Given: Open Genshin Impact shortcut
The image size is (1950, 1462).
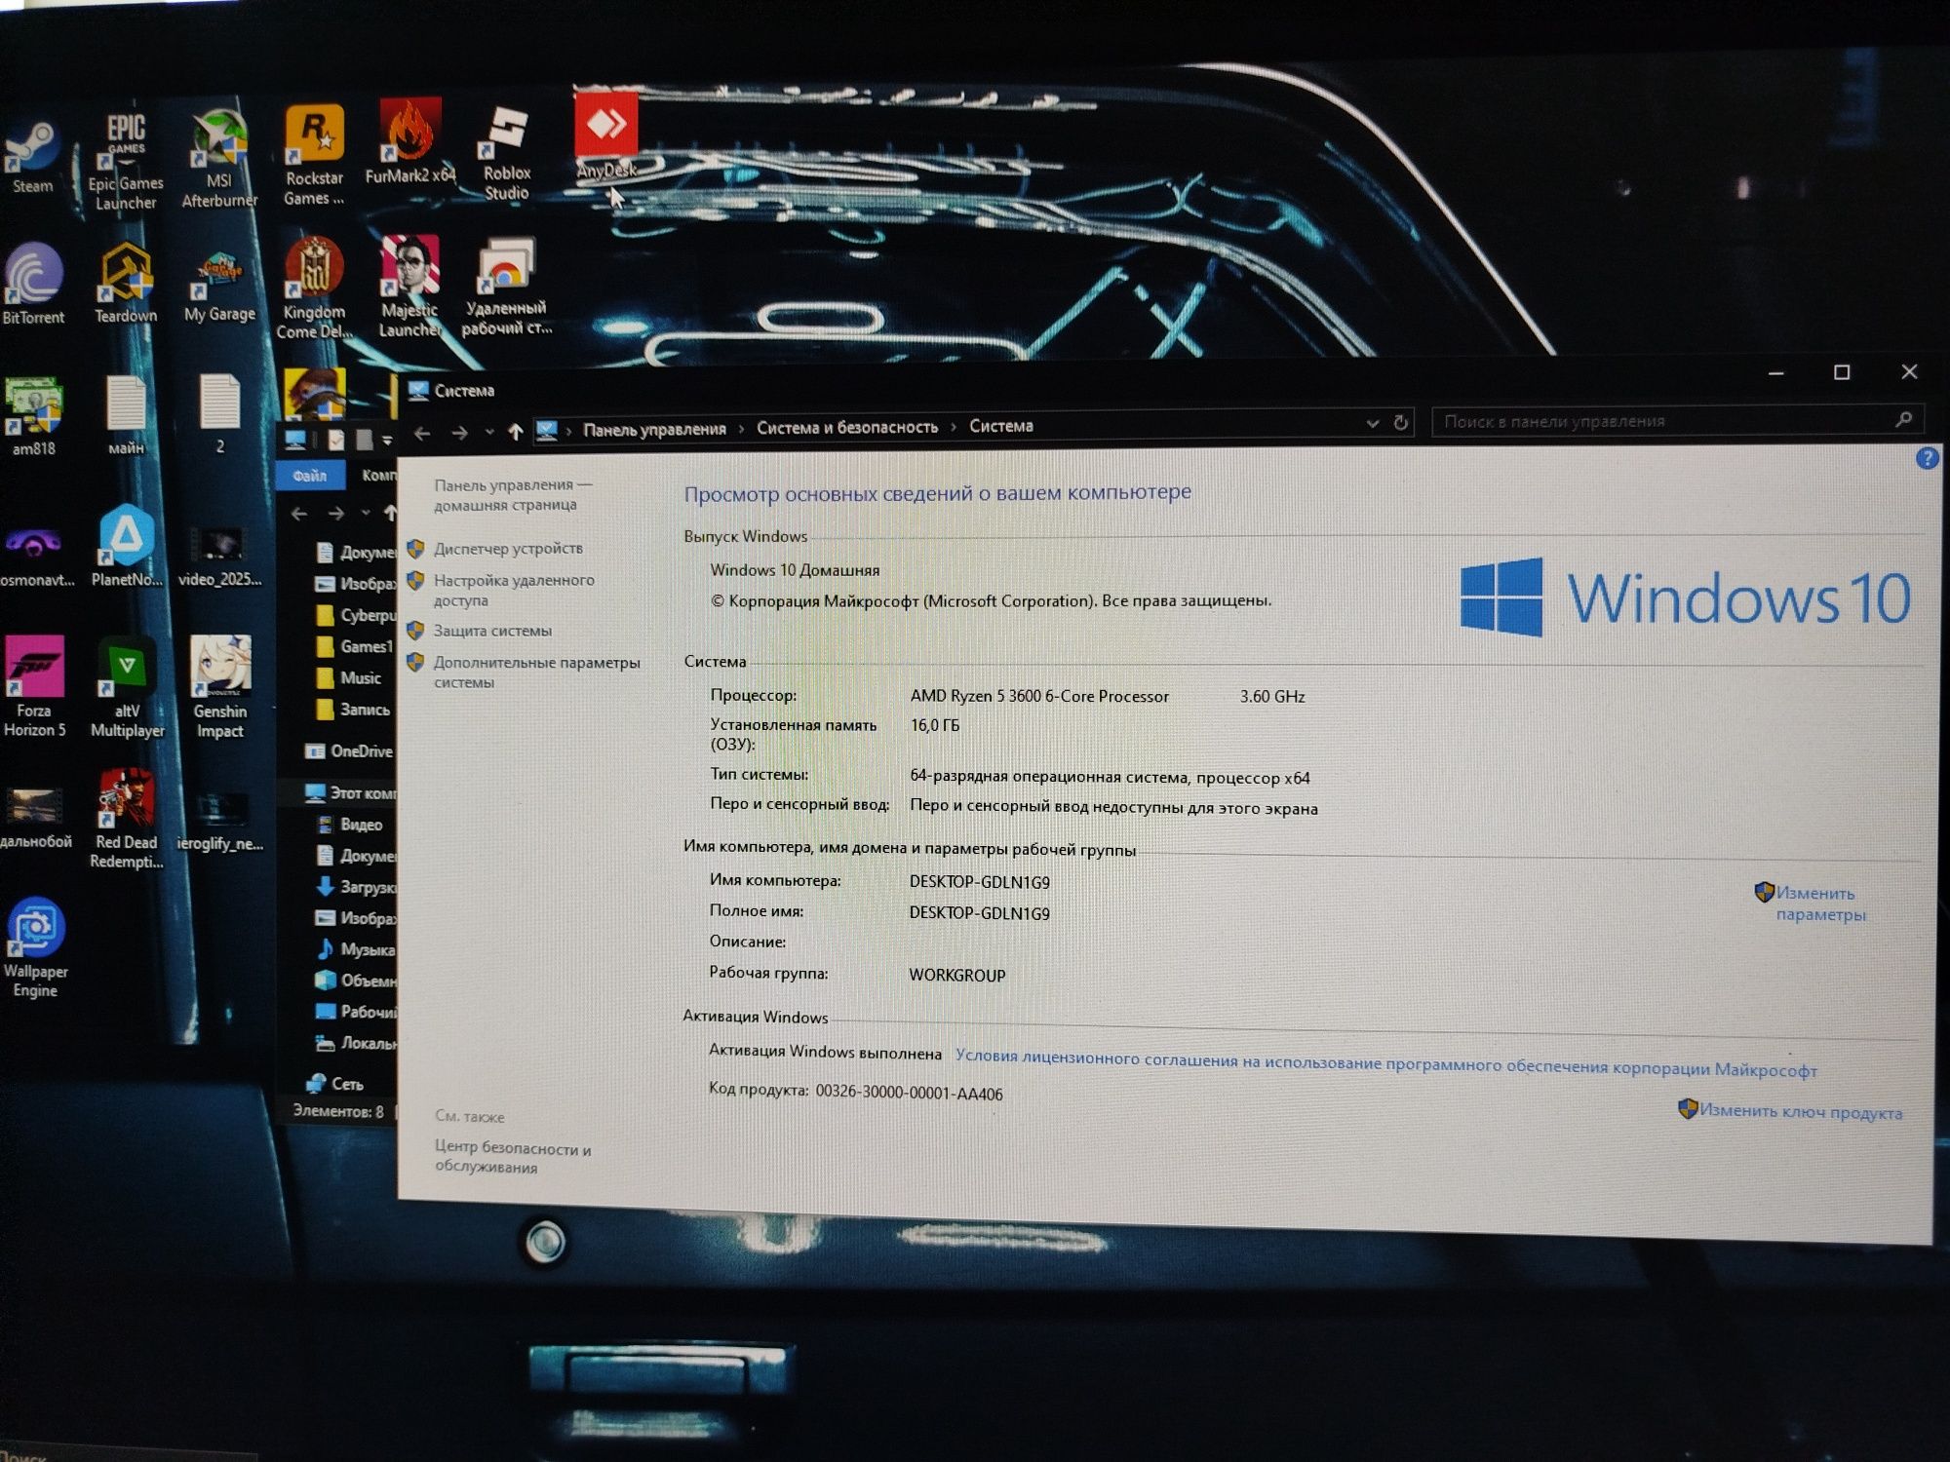Looking at the screenshot, I should [x=220, y=687].
